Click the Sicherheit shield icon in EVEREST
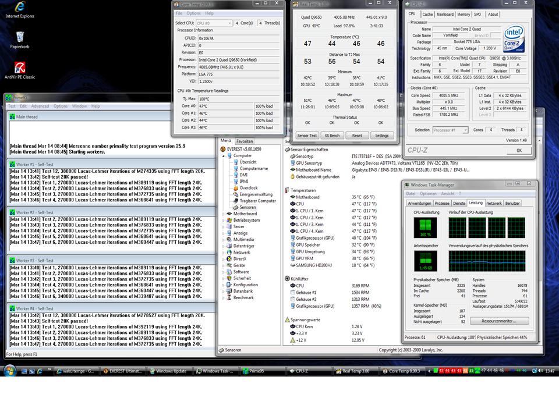The height and width of the screenshot is (419, 559). coord(229,278)
